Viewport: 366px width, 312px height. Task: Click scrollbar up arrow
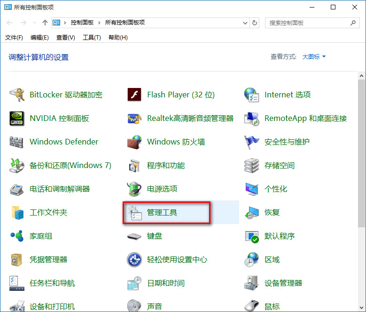click(x=362, y=76)
